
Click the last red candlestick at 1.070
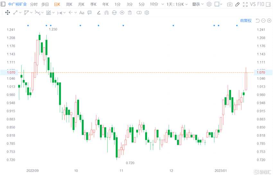tap(246, 81)
